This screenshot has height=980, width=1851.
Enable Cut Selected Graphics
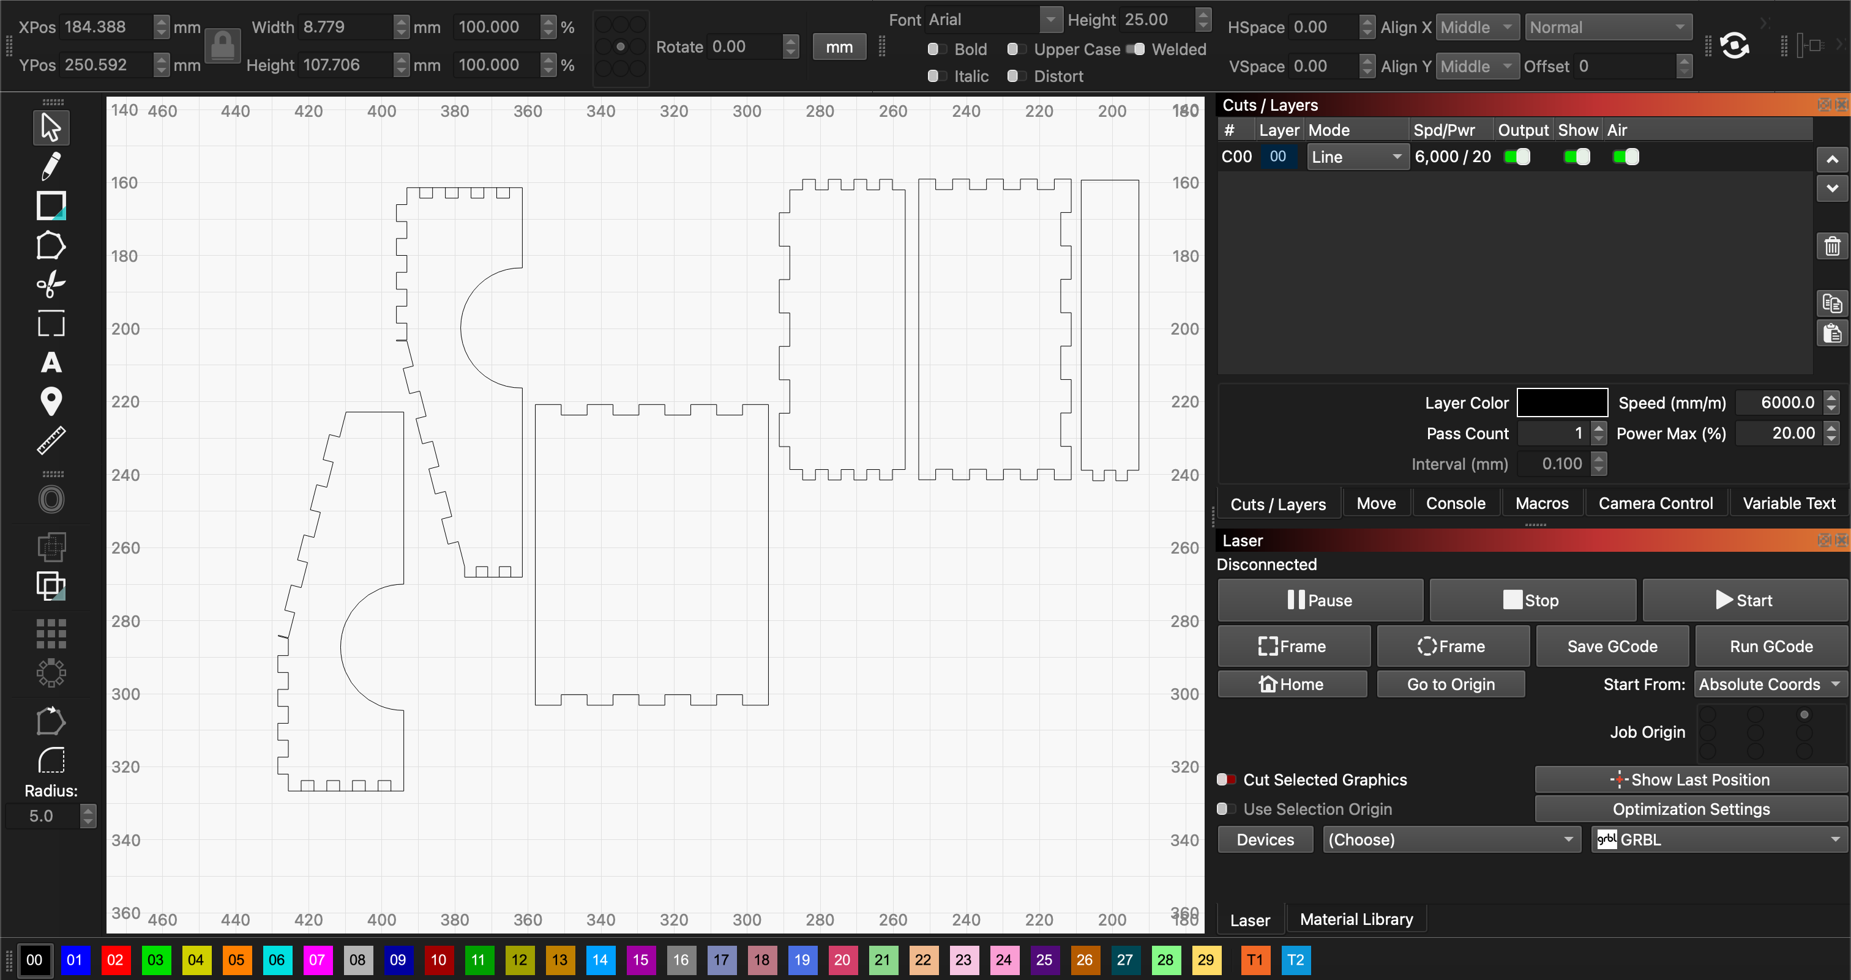click(x=1226, y=780)
